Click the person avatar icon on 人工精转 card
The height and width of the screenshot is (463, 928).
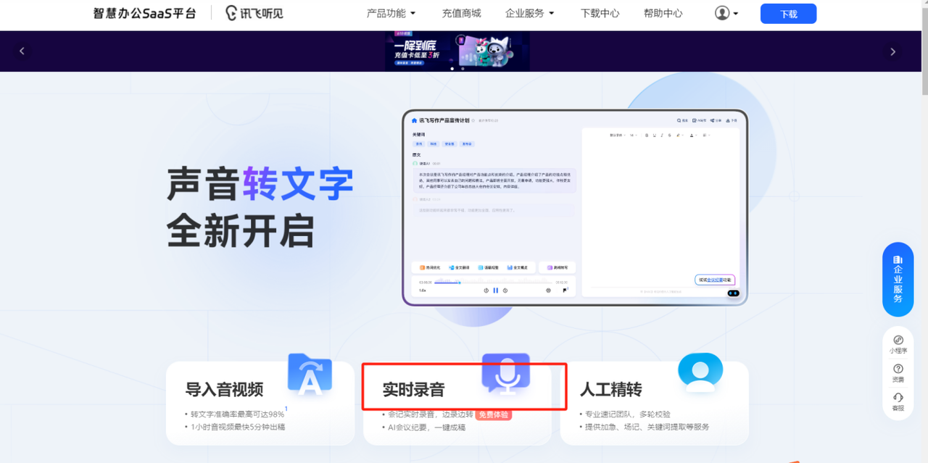700,372
